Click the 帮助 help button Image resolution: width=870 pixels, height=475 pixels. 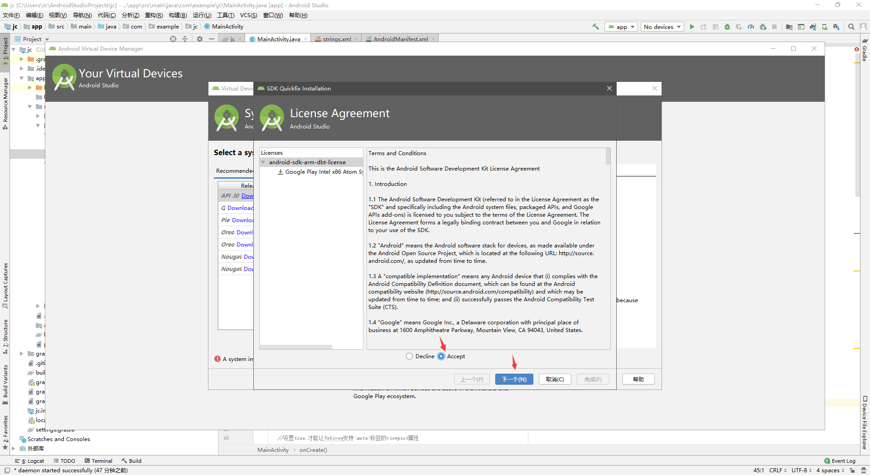click(638, 379)
